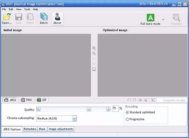Click the Save floppy disk icon

click(19, 19)
